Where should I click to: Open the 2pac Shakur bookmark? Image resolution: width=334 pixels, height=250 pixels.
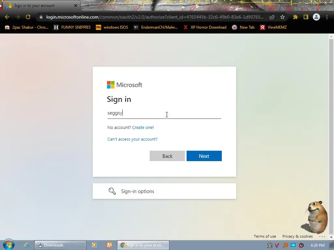(x=27, y=27)
